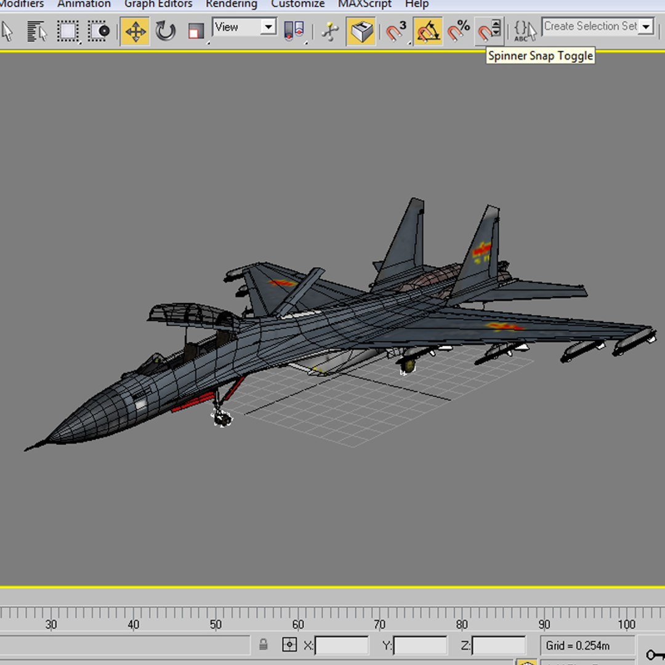Screen dimensions: 665x665
Task: Click into Create Selection Set field
Action: point(590,26)
